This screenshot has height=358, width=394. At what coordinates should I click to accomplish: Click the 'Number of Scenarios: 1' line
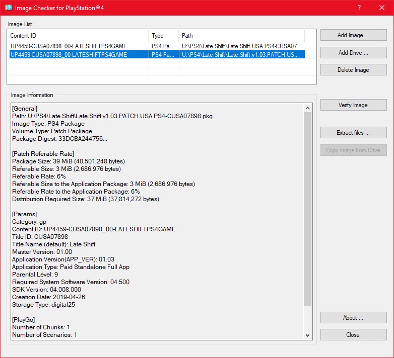point(44,335)
